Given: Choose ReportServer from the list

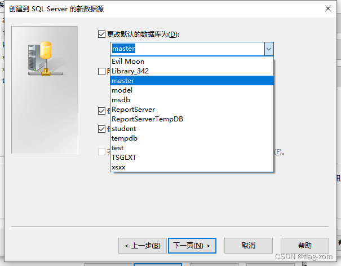Looking at the screenshot, I should pyautogui.click(x=192, y=110).
